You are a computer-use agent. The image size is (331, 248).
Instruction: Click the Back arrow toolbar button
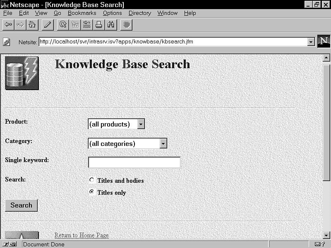click(x=8, y=25)
